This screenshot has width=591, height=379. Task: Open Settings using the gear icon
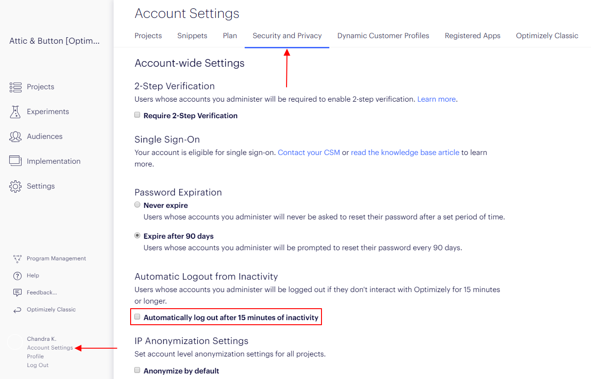coord(16,186)
